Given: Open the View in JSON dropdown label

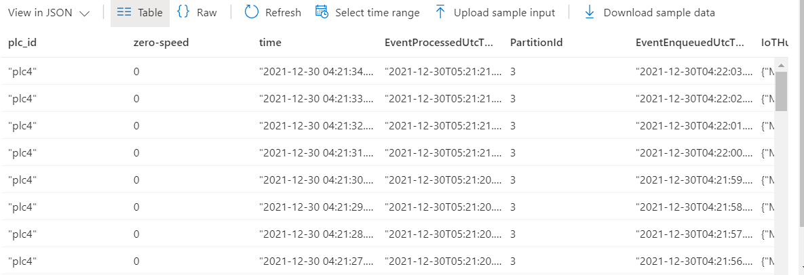Looking at the screenshot, I should (40, 13).
